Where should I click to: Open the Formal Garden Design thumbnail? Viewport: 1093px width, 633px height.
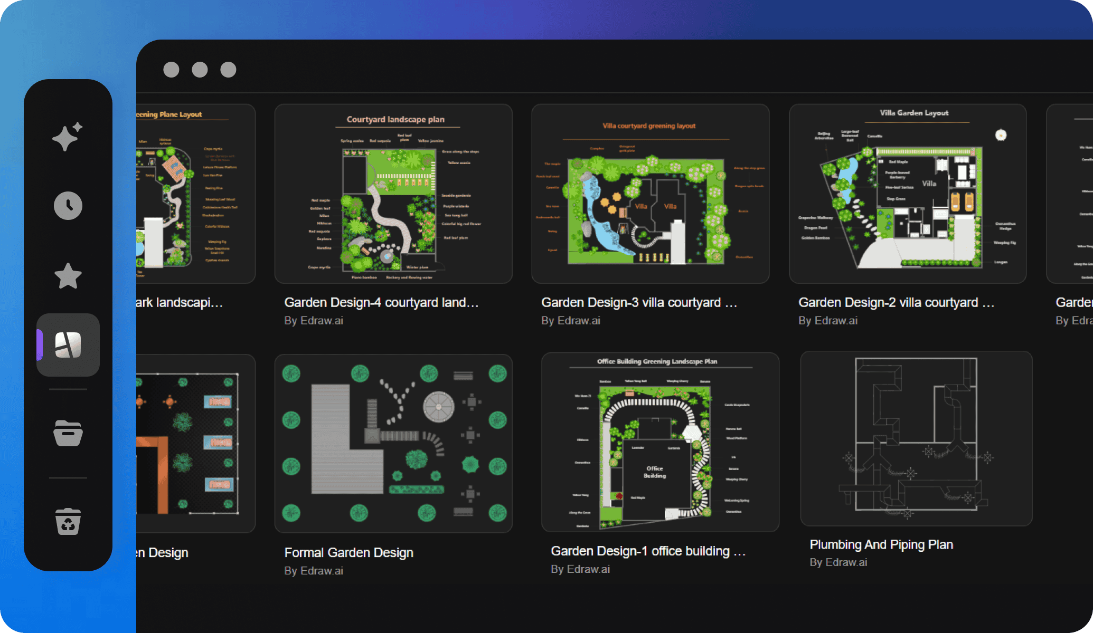pos(393,443)
